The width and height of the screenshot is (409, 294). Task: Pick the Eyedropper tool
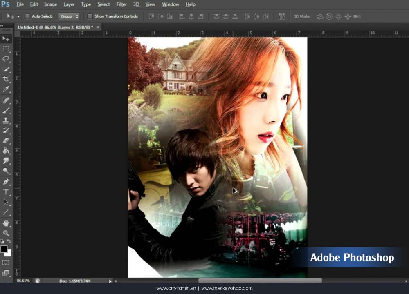pyautogui.click(x=6, y=89)
